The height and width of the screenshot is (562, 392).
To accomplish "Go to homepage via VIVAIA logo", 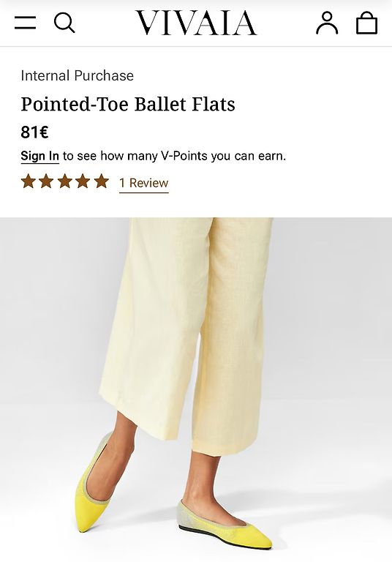I will (196, 23).
